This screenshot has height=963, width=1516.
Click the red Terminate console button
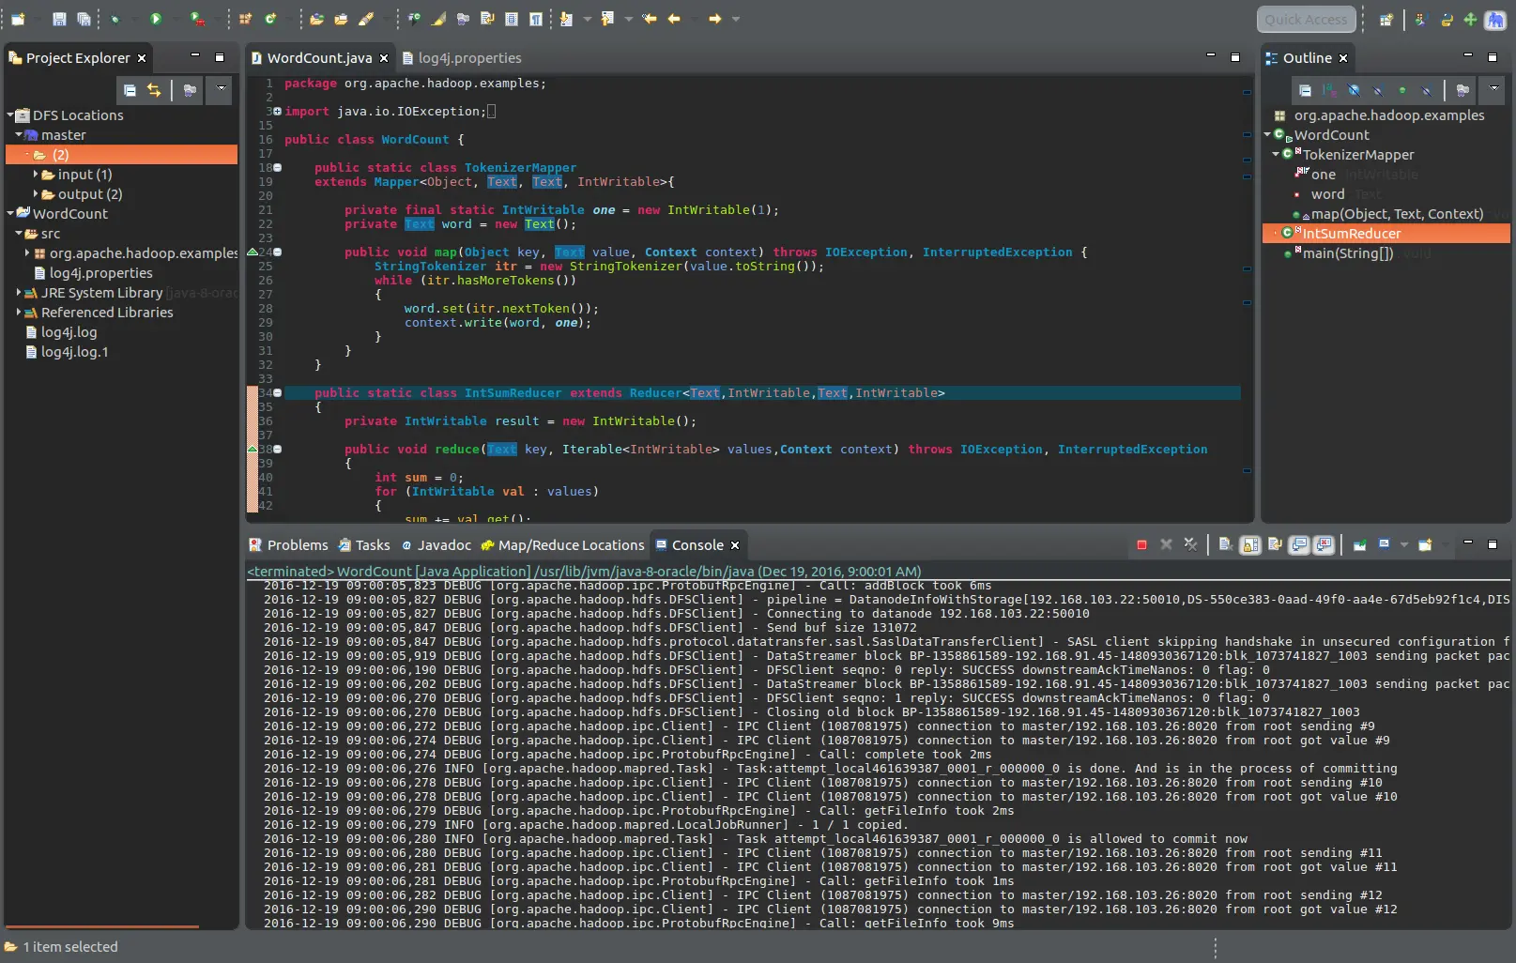pyautogui.click(x=1141, y=544)
